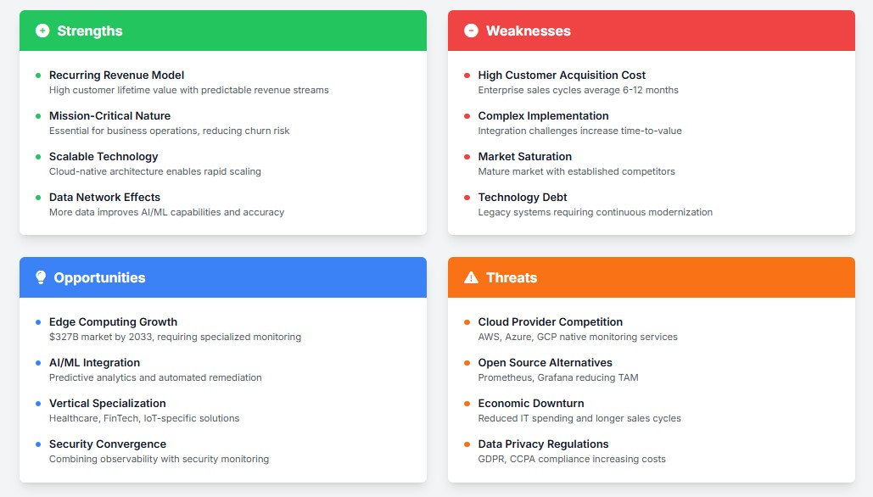Click the green bullet next to Recurring Revenue Model
The height and width of the screenshot is (497, 873).
(38, 75)
